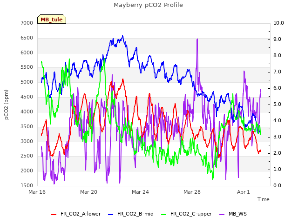Click the Apr 1 x-axis tick label

[244, 192]
